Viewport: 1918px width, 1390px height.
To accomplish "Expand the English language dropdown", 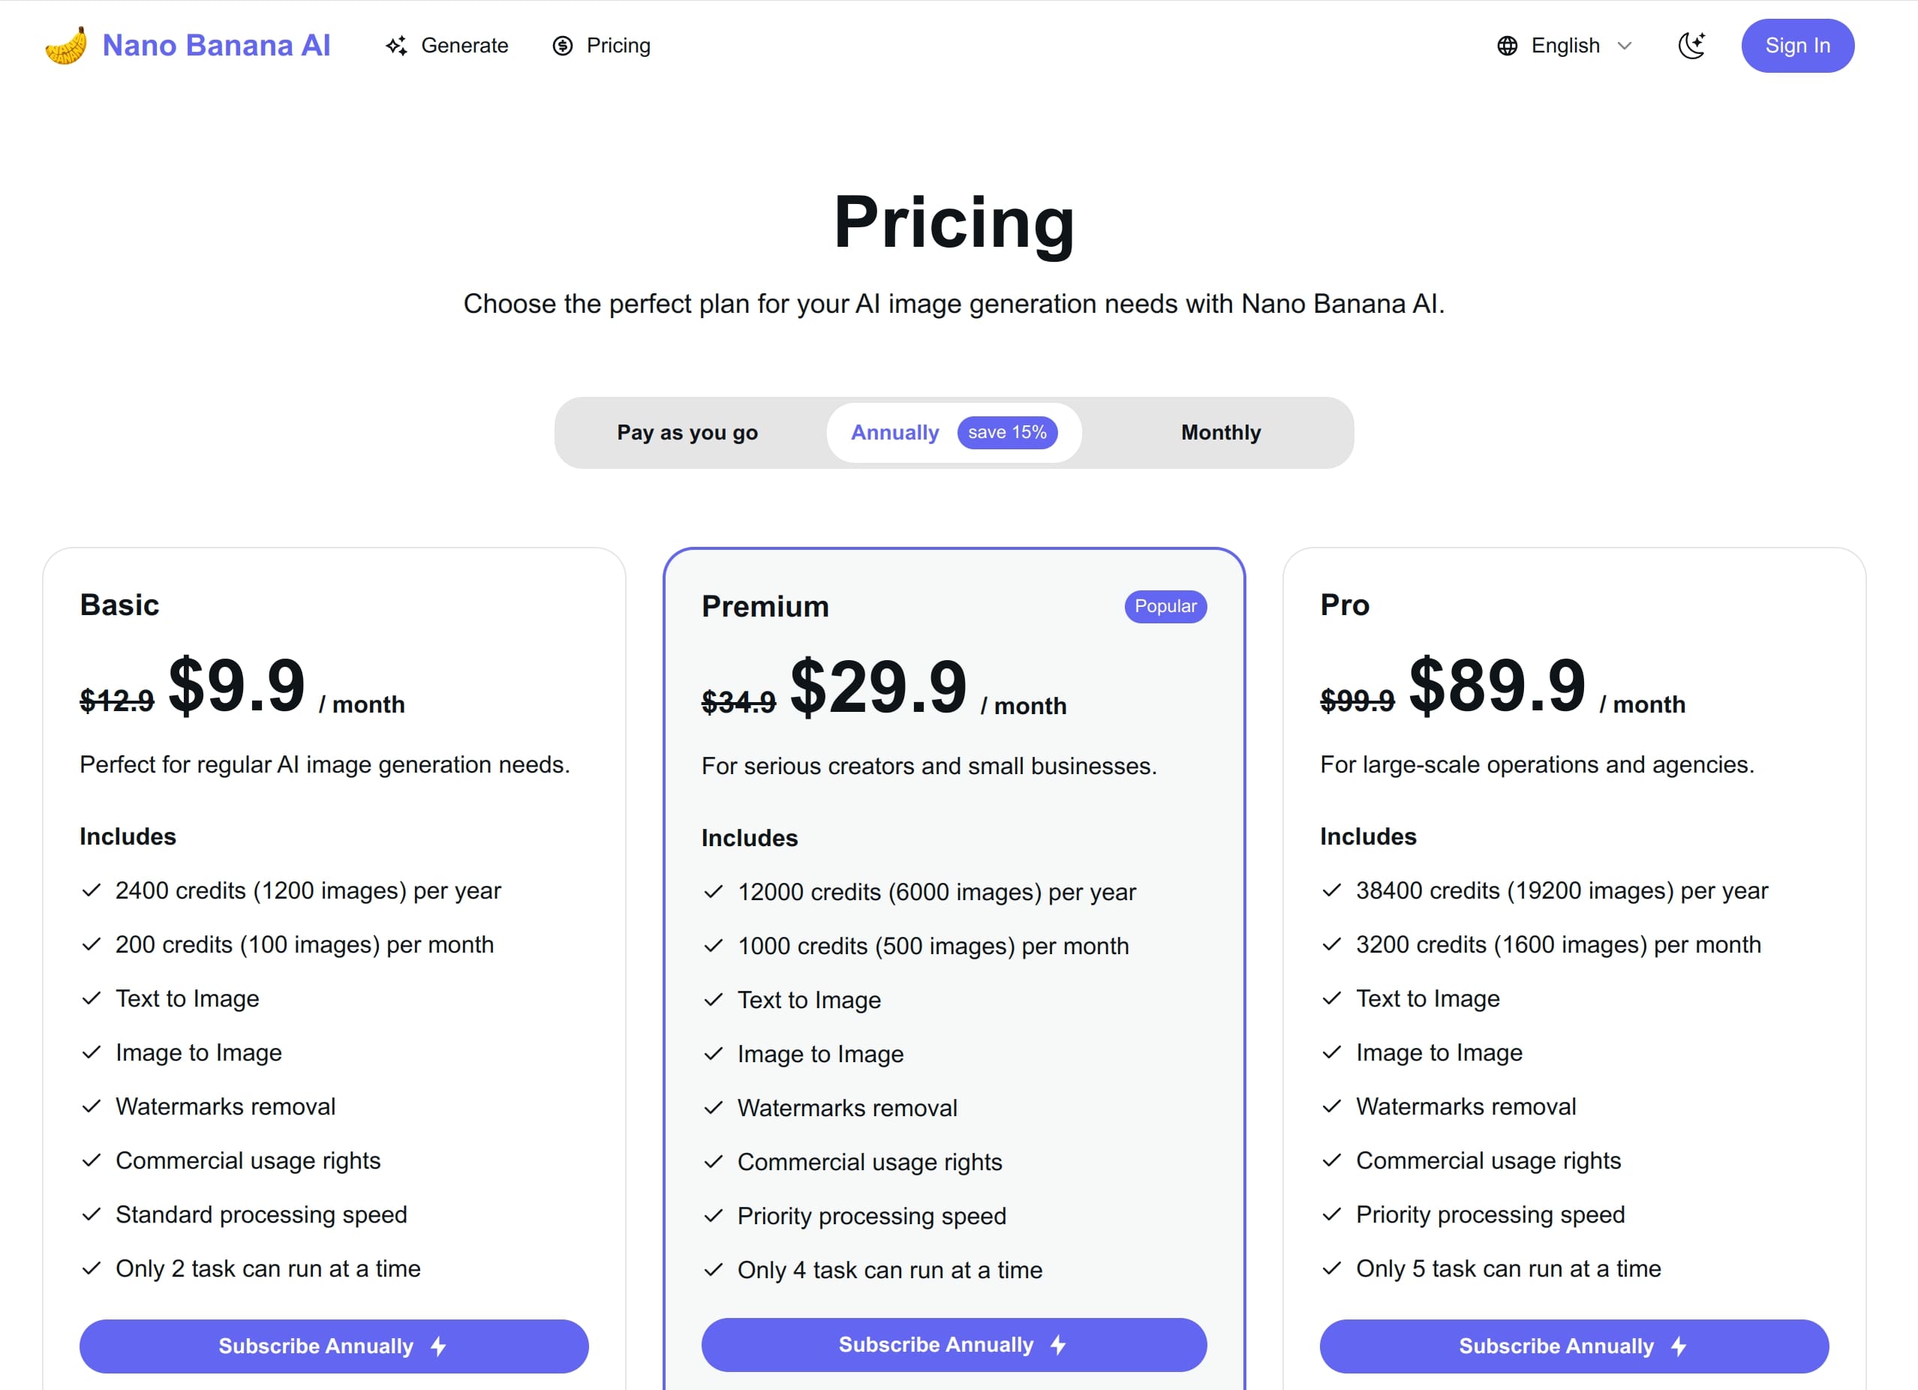I will 1565,46.
